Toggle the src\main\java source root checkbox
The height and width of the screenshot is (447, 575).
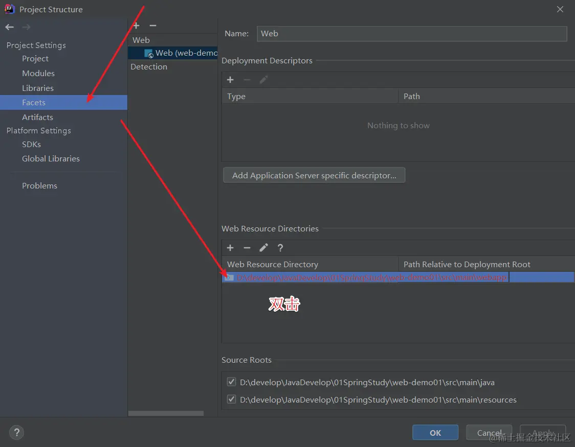(x=231, y=382)
